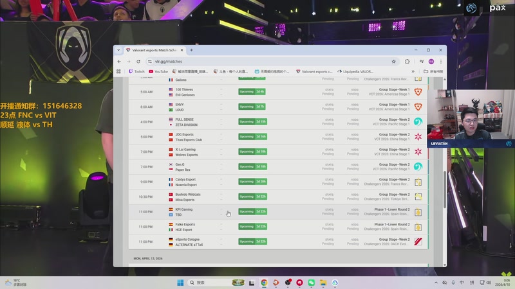Open the FULL SENSE vs ZETA DIVISION match
Screen dimensions: 515x289
click(278, 122)
